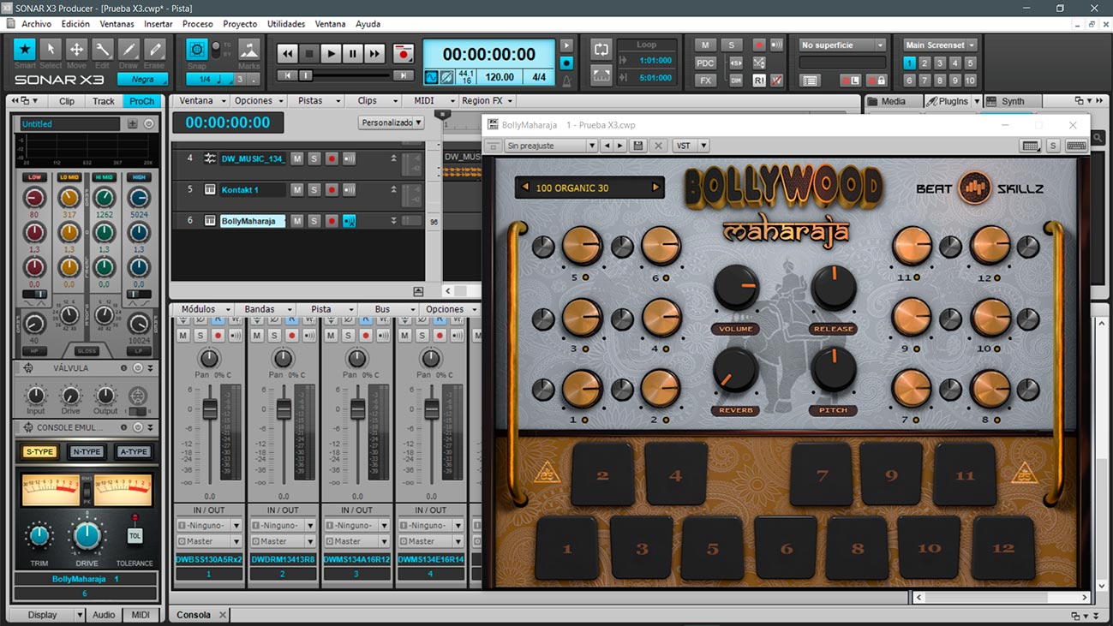Go to the previous Bollywood Maharaja preset
Screen dimensions: 1113x626
coord(524,188)
